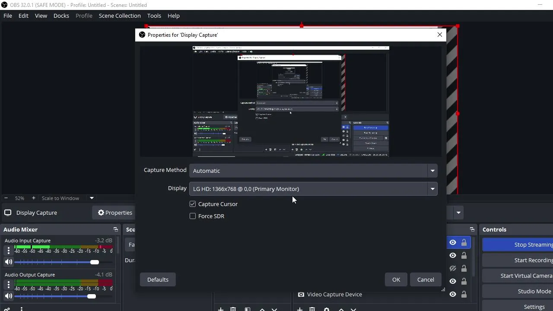Viewport: 553px width, 311px height.
Task: Click the resize grip of the Properties dialog
Action: tap(443, 290)
